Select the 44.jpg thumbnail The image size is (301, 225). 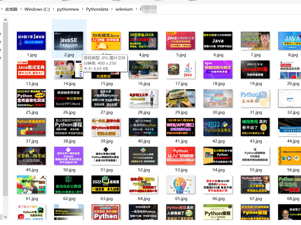[x=290, y=127]
